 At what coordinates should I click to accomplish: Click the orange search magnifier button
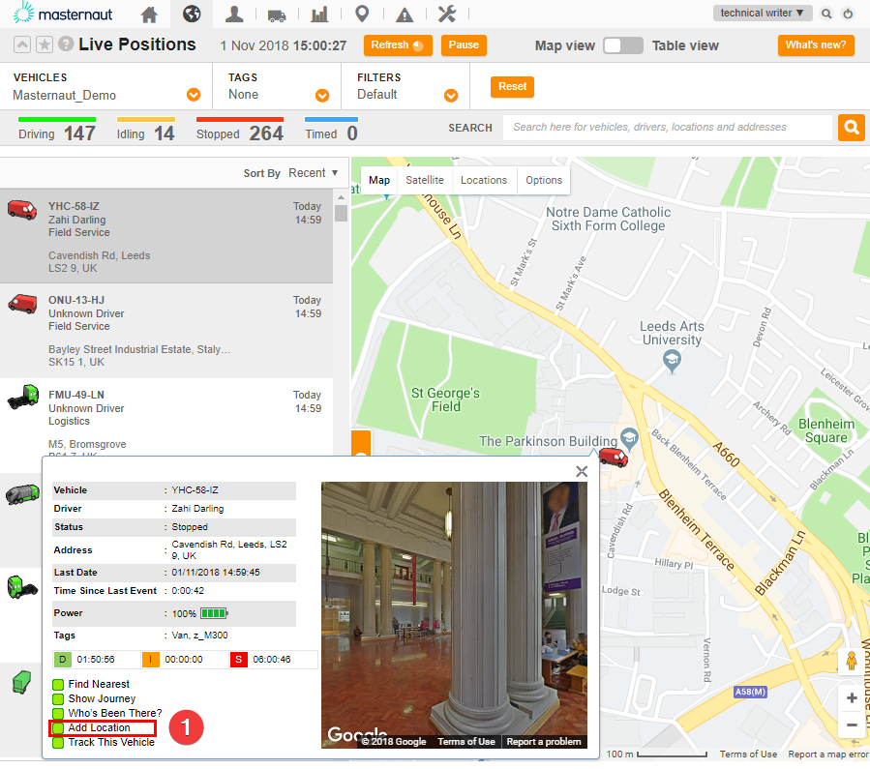coord(852,128)
